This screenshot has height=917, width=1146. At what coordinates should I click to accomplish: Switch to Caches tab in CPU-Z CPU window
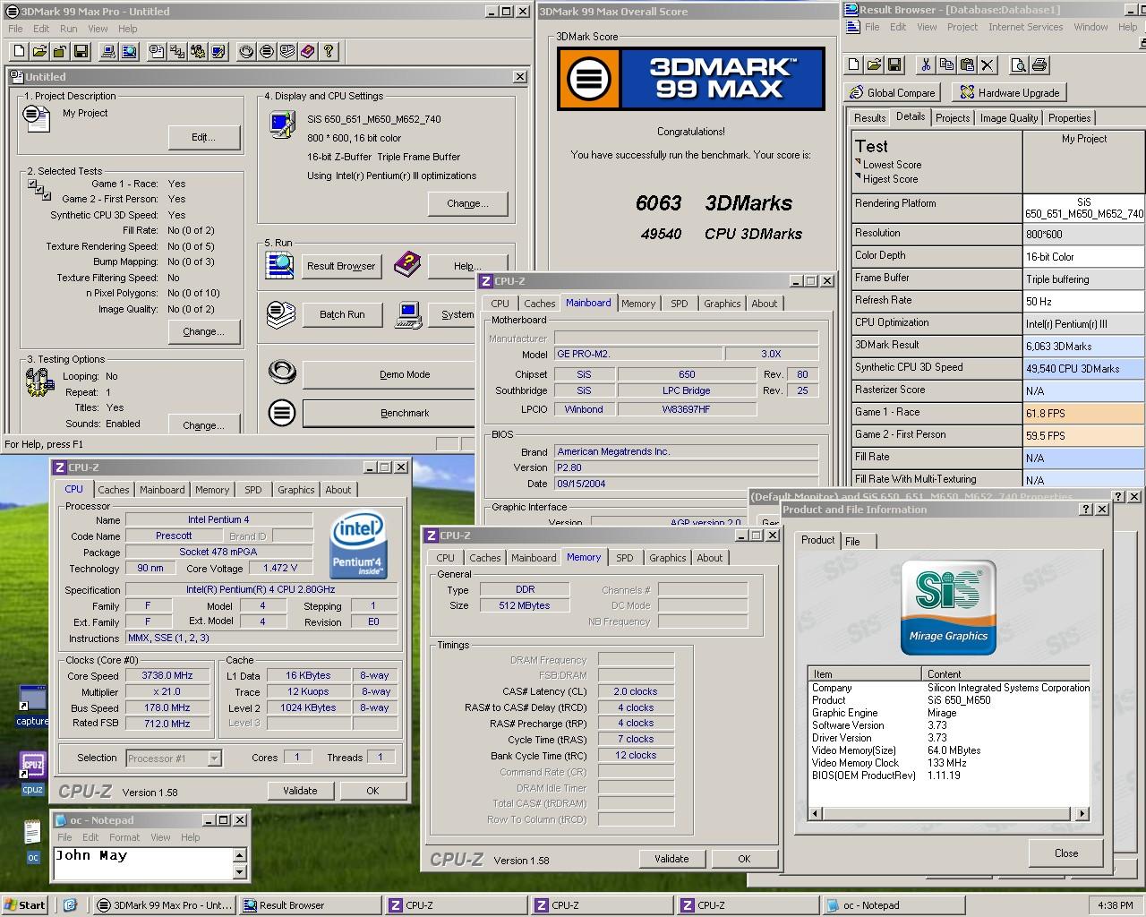pos(114,490)
